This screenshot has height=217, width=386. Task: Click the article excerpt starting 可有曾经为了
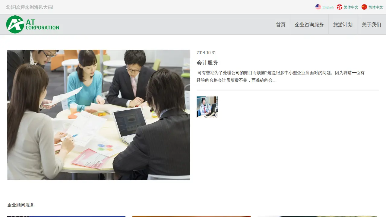click(x=280, y=77)
